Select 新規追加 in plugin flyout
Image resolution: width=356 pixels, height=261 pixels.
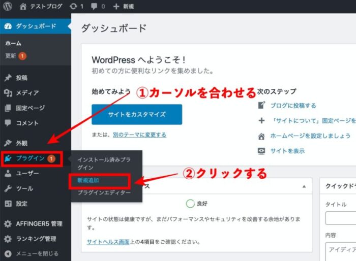(88, 180)
